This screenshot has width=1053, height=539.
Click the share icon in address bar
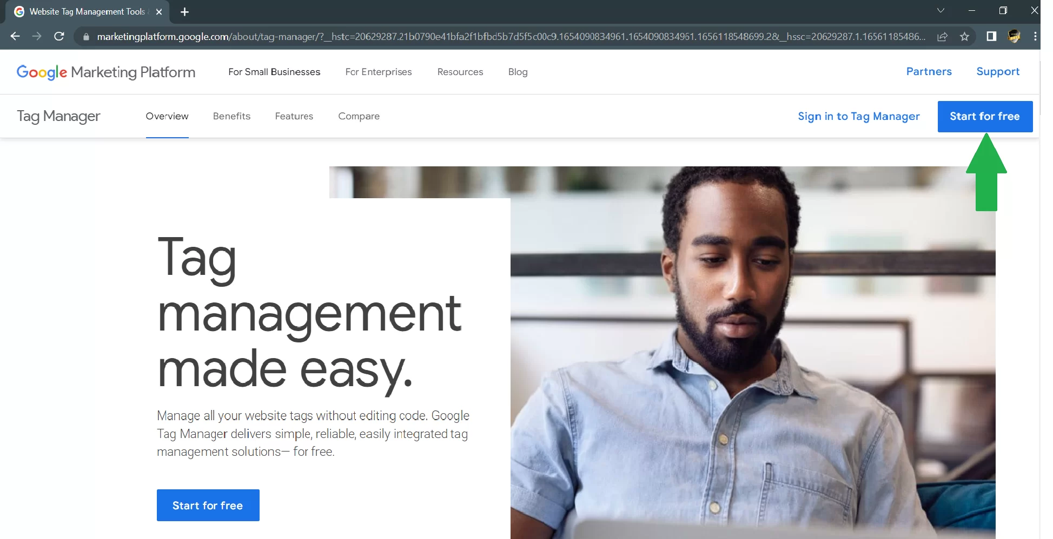pos(943,36)
